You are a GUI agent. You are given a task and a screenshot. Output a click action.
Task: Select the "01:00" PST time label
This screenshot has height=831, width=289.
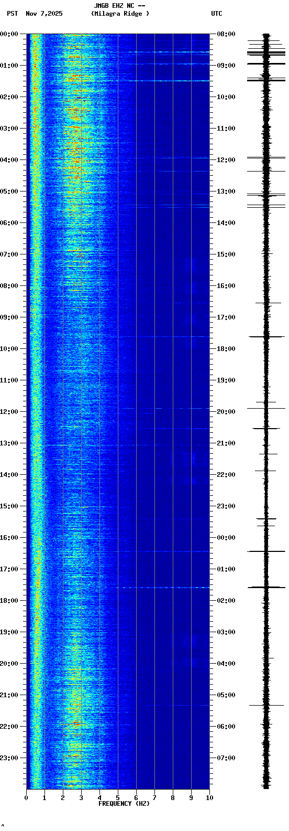pos(9,66)
